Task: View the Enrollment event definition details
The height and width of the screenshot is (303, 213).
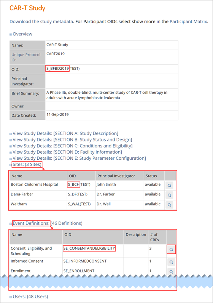Action: 171,271
